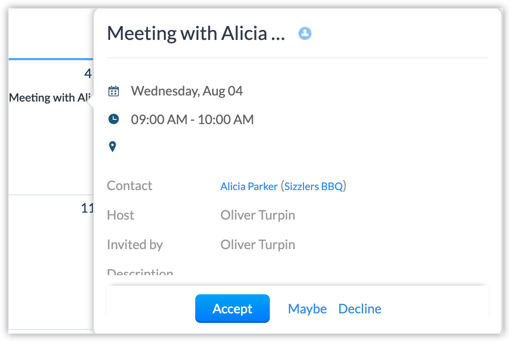Click the Host name Oliver Turpin

point(258,215)
